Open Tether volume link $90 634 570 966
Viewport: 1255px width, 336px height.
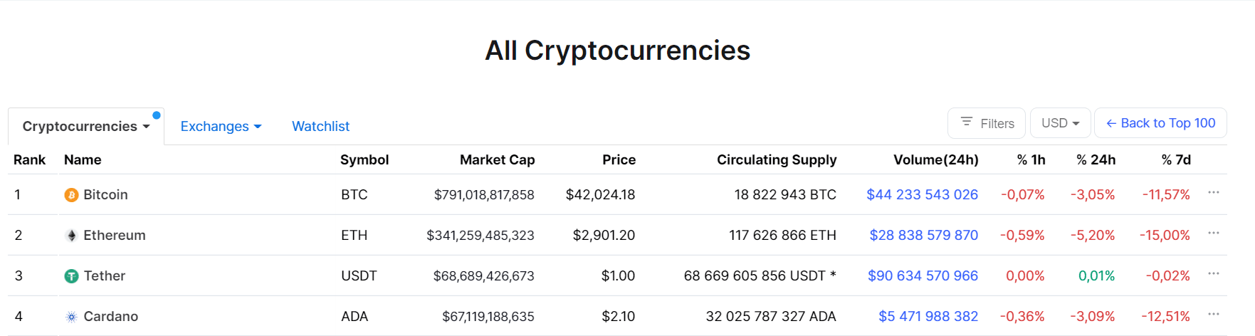tap(923, 276)
